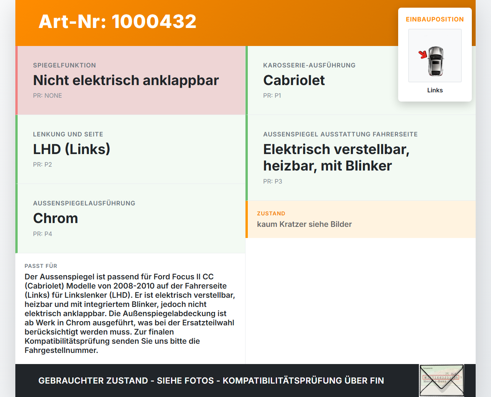Select the Links caption under car image
The width and height of the screenshot is (491, 397).
click(435, 90)
